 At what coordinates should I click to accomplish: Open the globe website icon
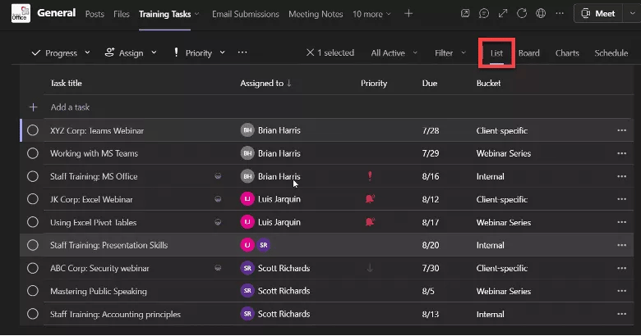[541, 13]
